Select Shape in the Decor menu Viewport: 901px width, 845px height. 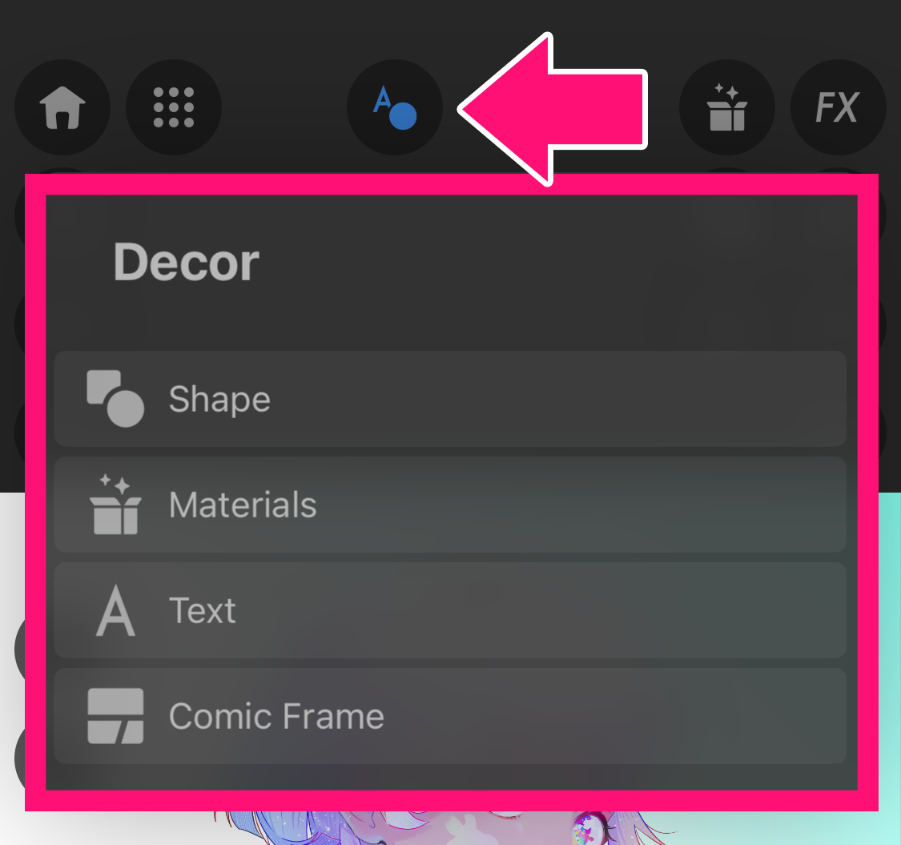pos(450,399)
